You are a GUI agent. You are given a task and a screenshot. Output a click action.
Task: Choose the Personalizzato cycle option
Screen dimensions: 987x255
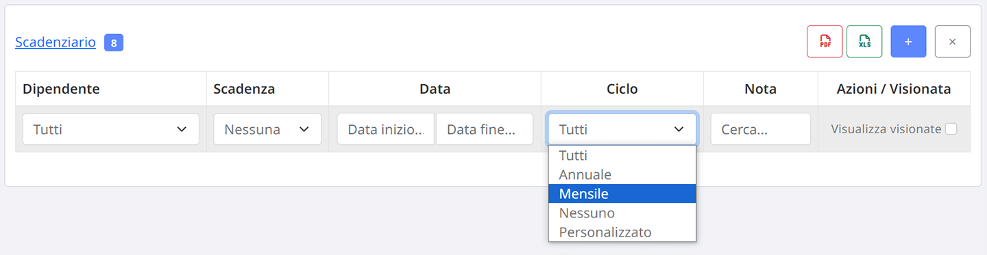coord(622,232)
